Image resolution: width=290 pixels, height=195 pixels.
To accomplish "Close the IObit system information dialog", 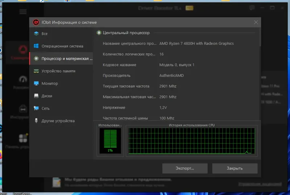I will point(256,22).
